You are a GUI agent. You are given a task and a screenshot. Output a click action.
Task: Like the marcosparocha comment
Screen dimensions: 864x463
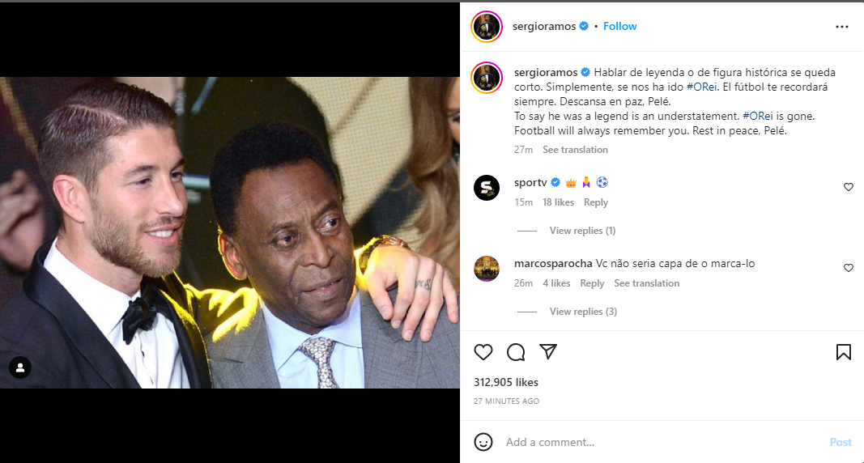click(849, 268)
